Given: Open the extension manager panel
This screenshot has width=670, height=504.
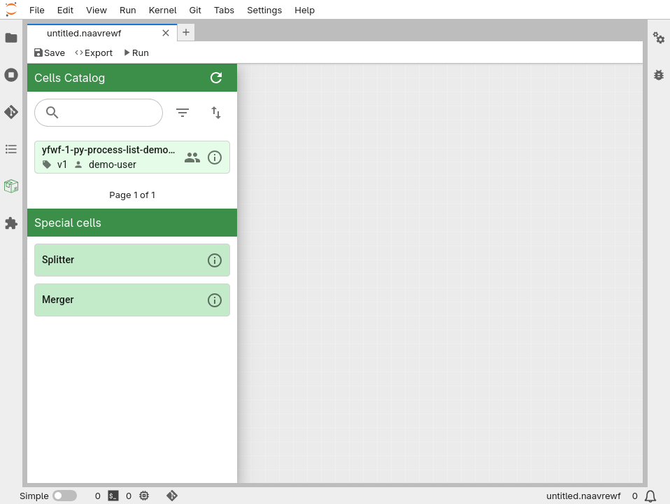Looking at the screenshot, I should coord(11,223).
